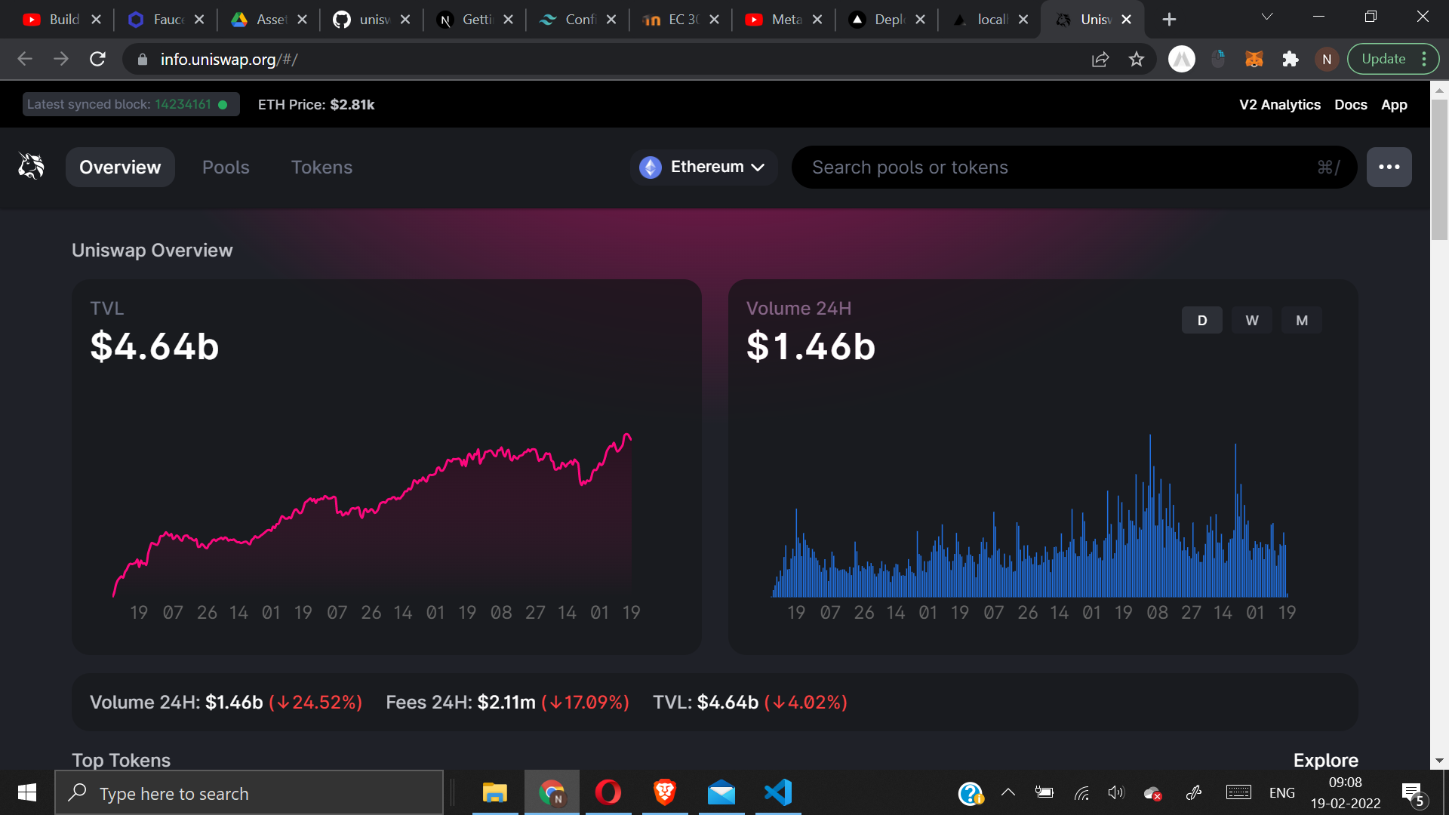Select the D daily volume toggle
The width and height of the screenshot is (1449, 815).
click(1201, 320)
